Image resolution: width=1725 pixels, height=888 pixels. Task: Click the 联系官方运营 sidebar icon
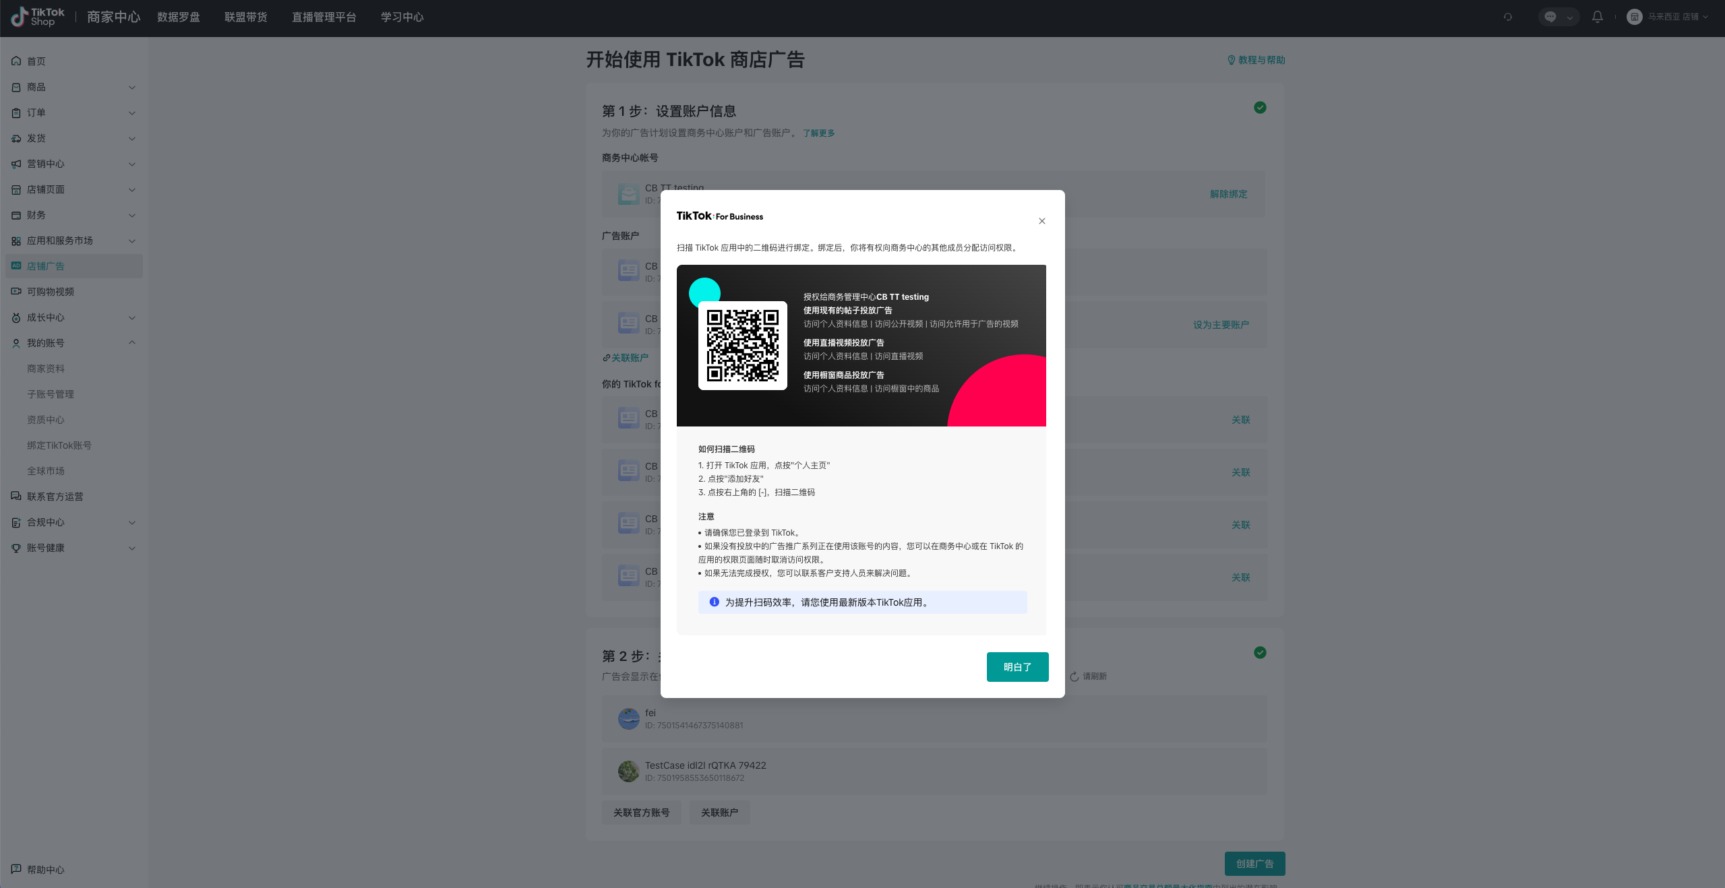coord(16,497)
